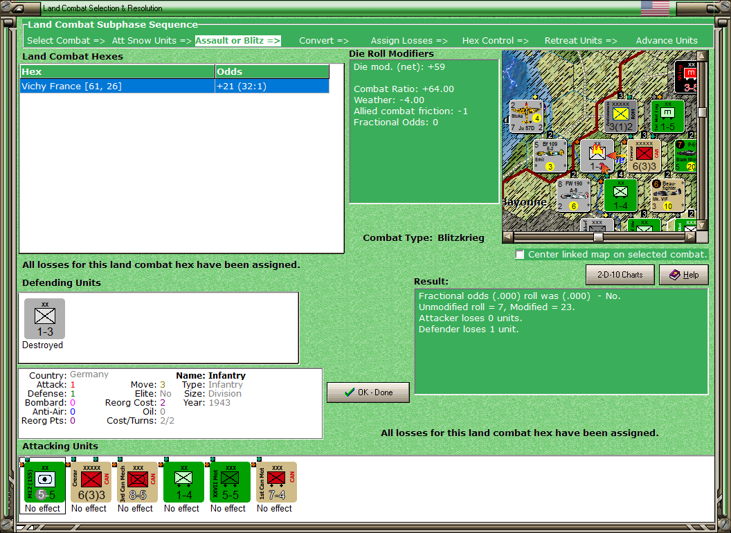Click the map's horizontal scrollbar thumb
This screenshot has height=533, width=731.
[598, 237]
